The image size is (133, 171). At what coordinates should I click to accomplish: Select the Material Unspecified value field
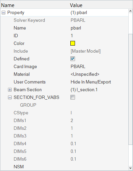tap(99, 74)
